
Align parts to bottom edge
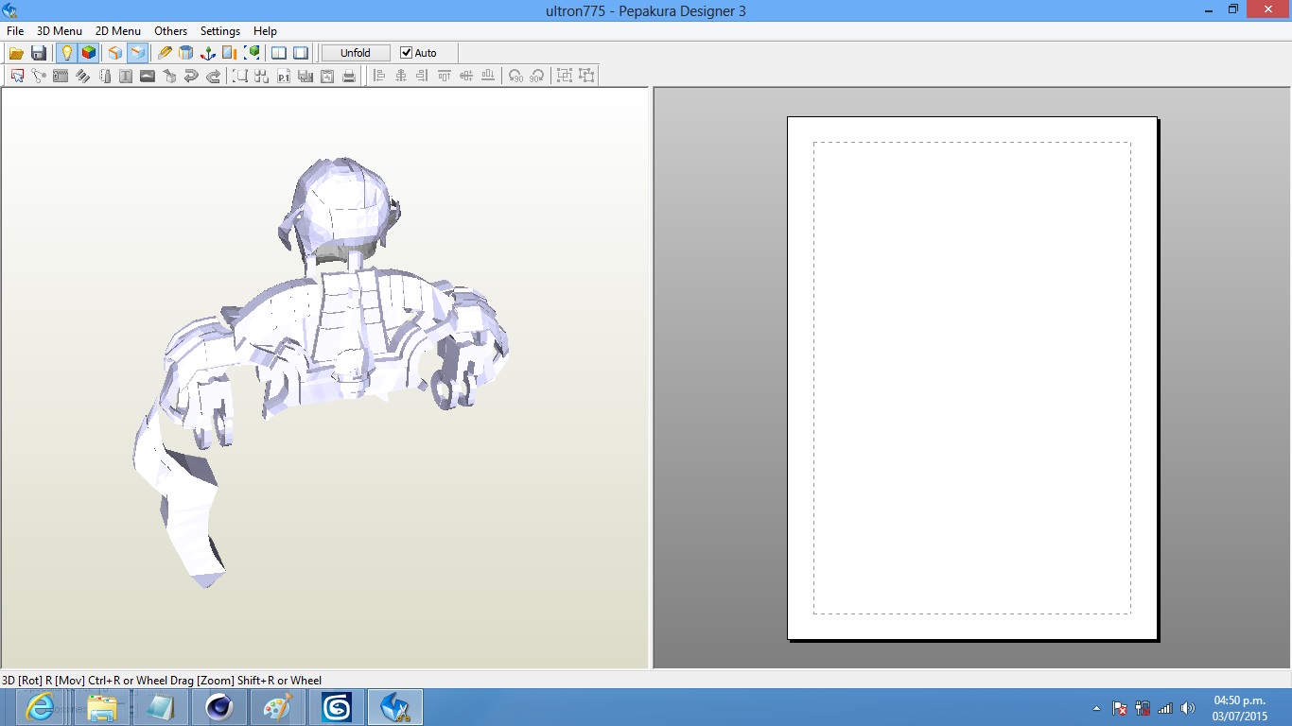488,76
